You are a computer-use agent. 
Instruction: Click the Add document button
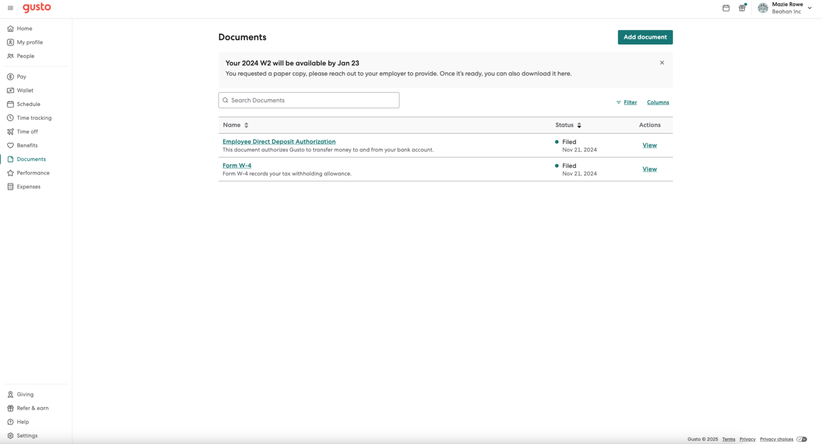(645, 37)
